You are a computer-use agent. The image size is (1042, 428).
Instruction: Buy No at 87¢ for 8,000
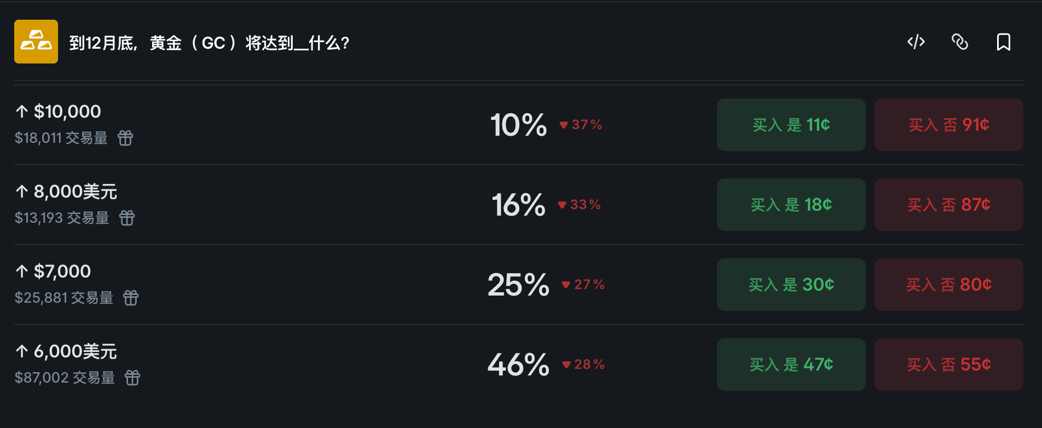tap(948, 205)
